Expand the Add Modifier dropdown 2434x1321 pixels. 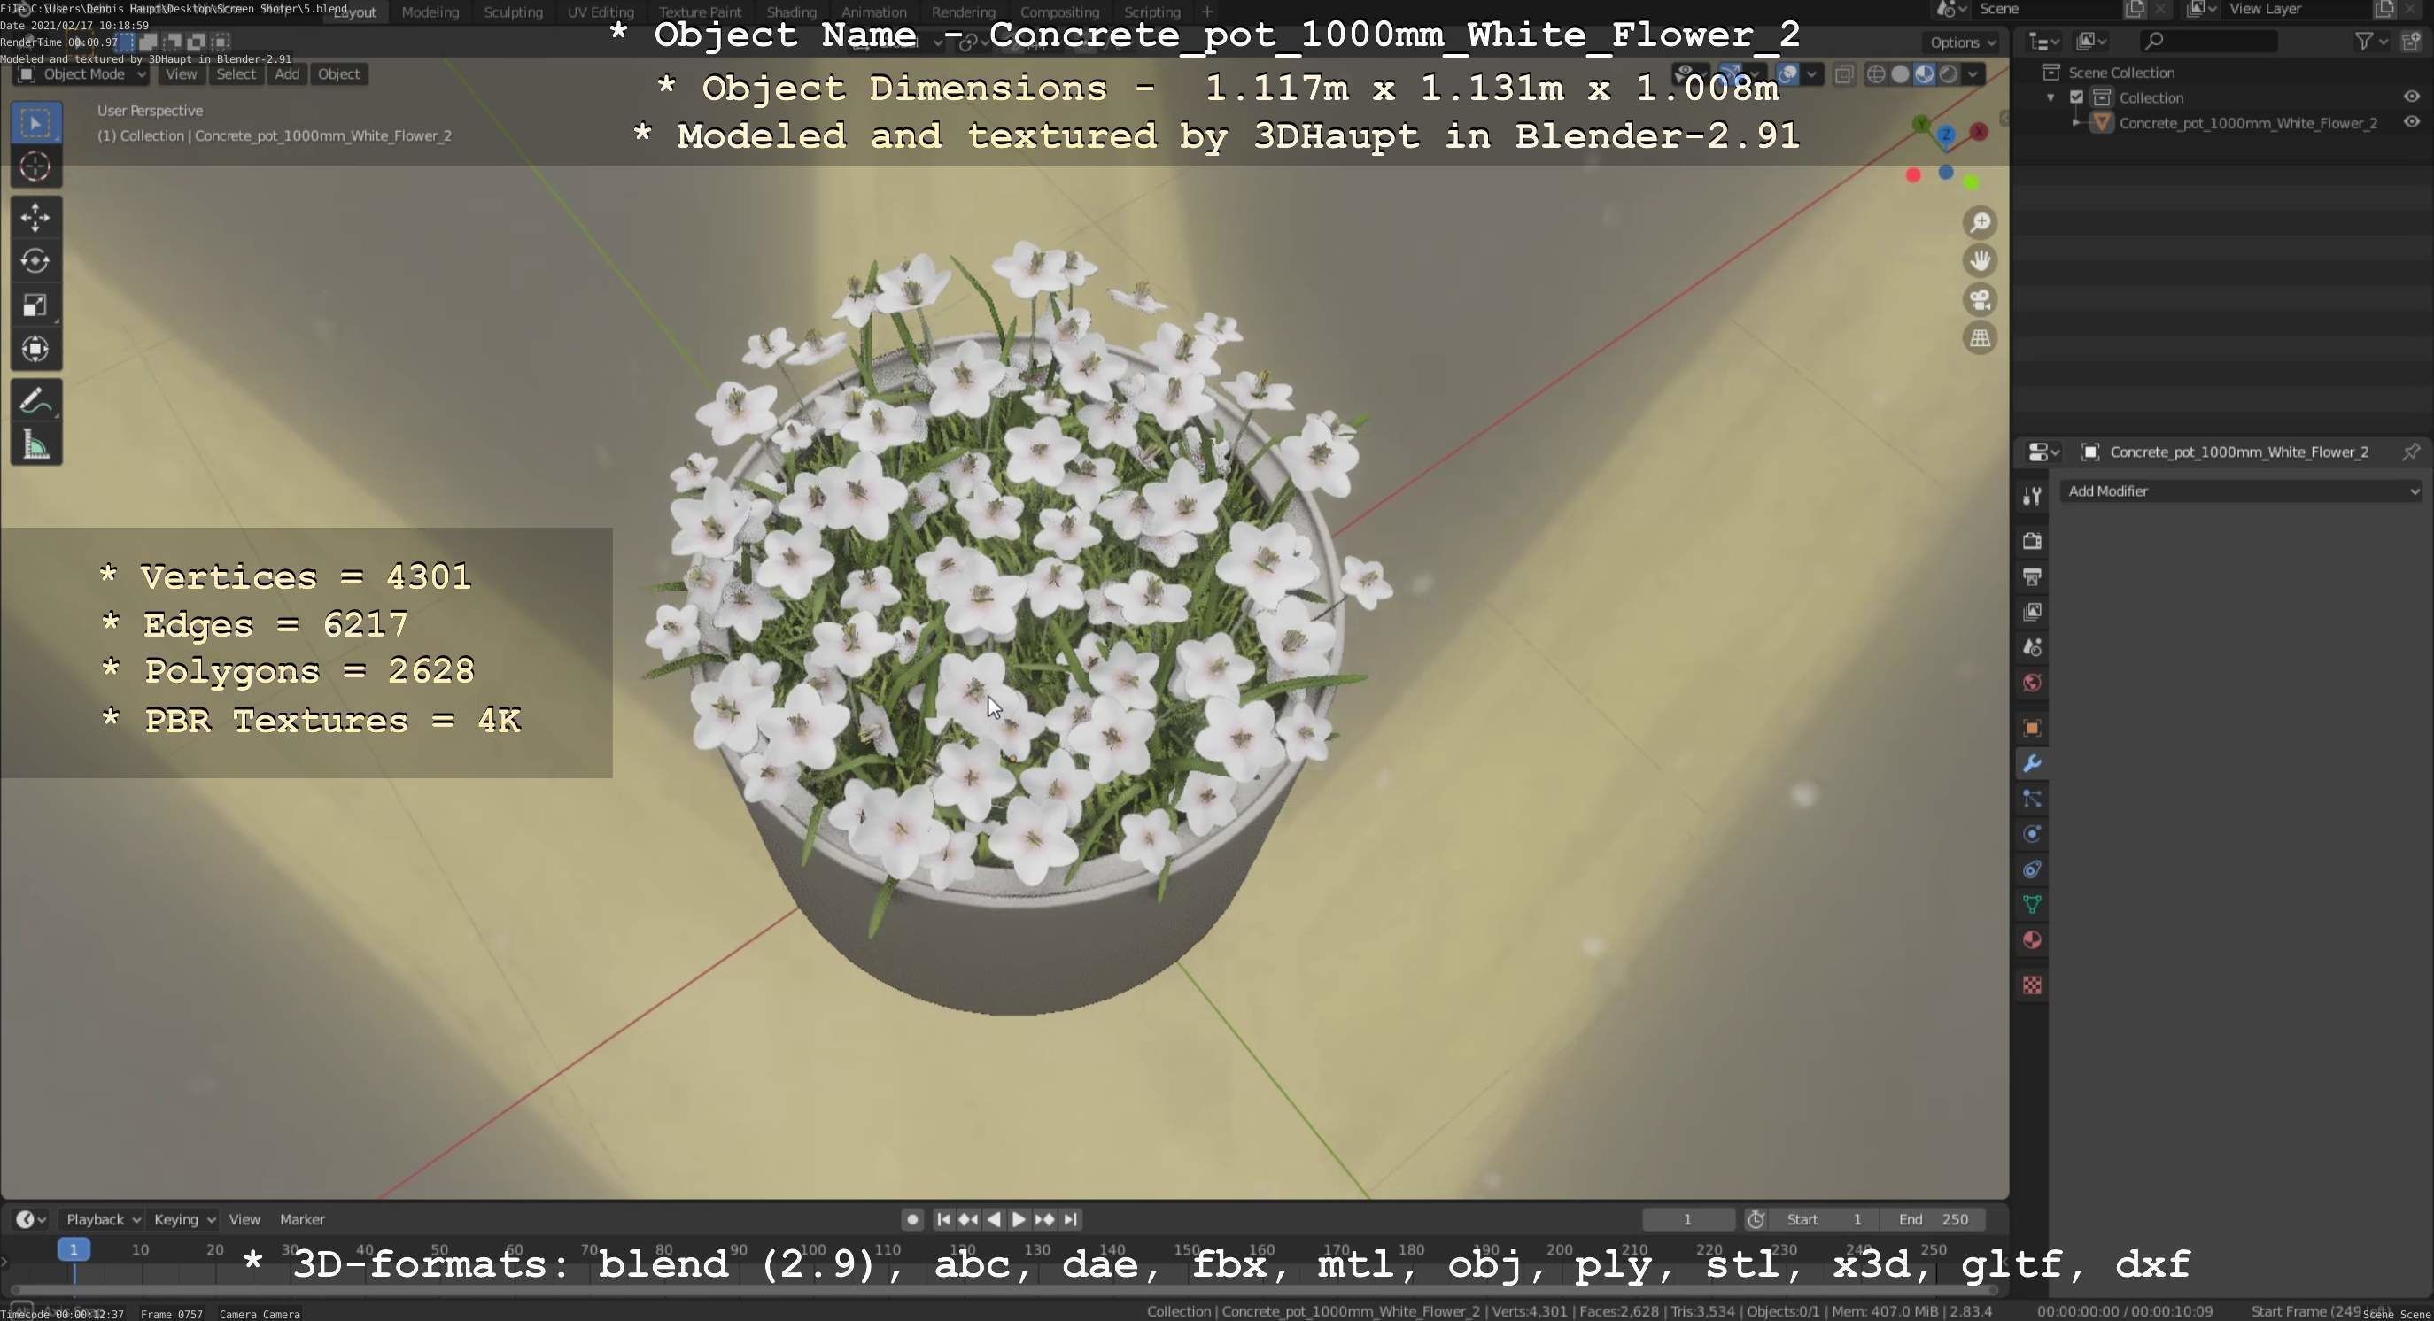pos(2244,491)
